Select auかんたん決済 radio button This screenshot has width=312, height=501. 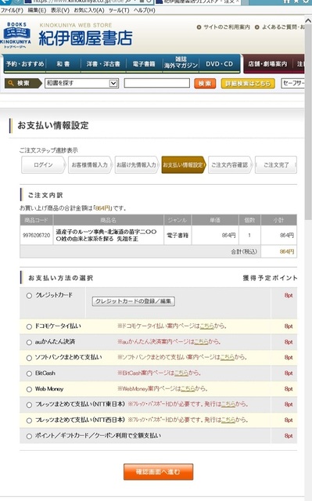(29, 343)
